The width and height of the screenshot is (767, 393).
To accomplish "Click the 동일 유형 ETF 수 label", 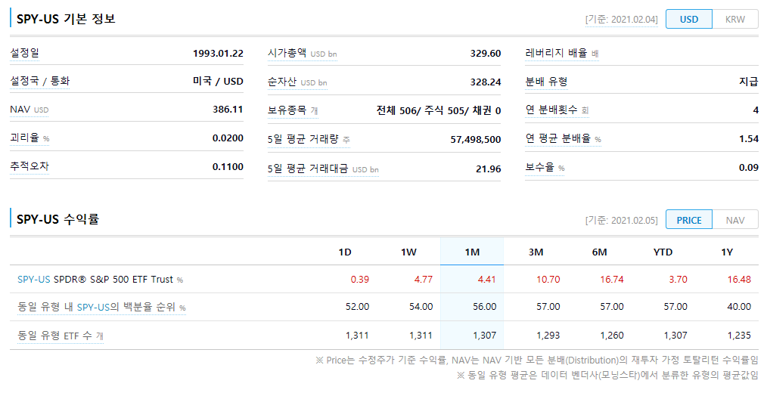I will pyautogui.click(x=61, y=336).
